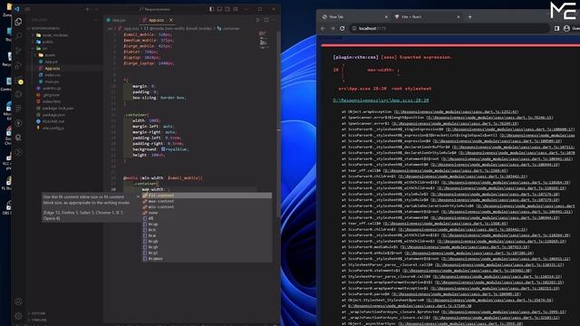This screenshot has width=580, height=326.
Task: Open a new browser tab with plus
Action: [x=469, y=17]
